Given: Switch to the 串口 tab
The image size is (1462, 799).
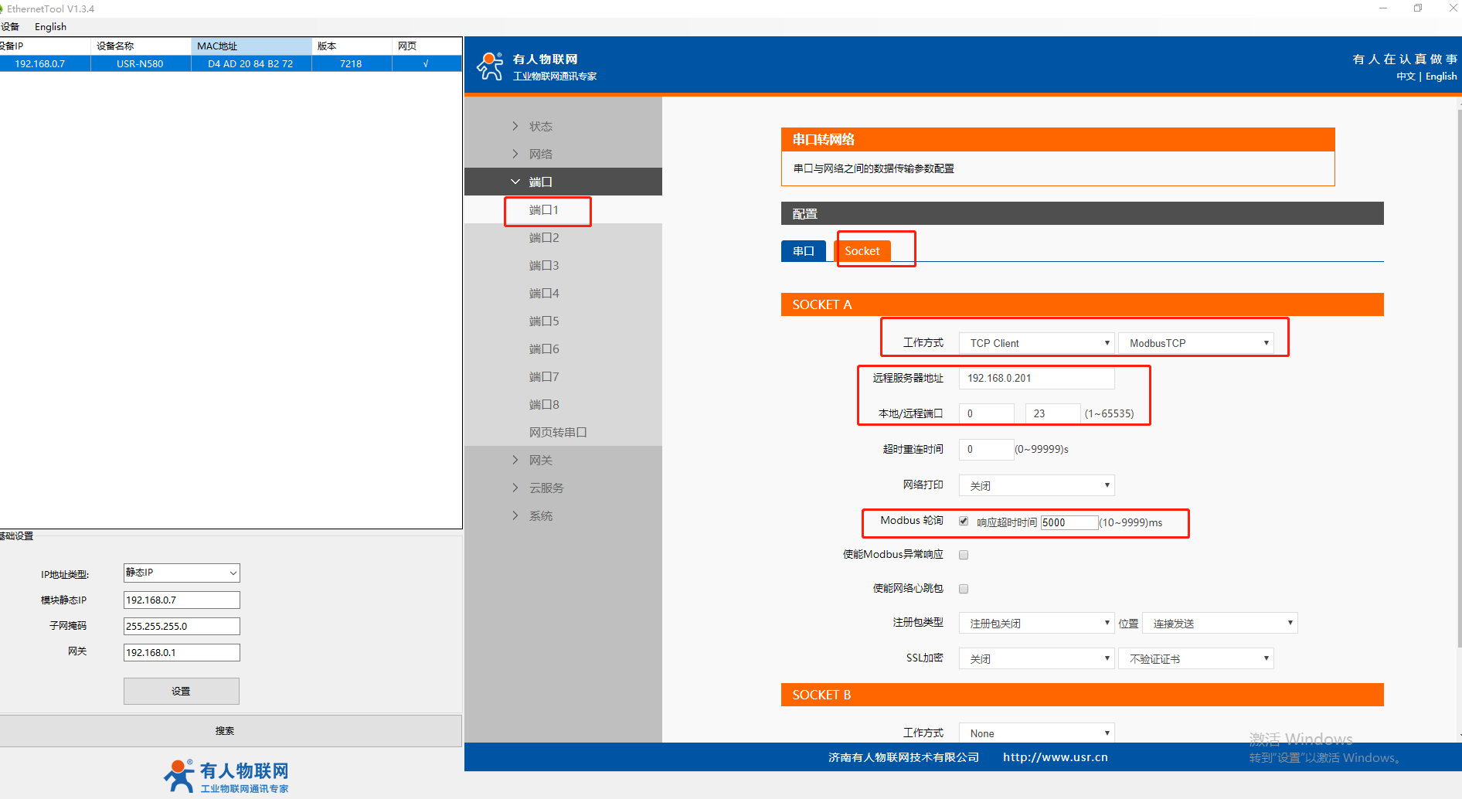Looking at the screenshot, I should tap(803, 251).
